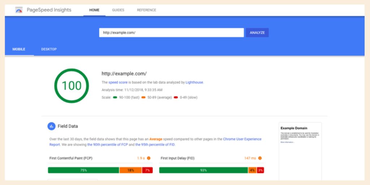
Task: Click the 90-100 (fast) scale legend
Action: [x=126, y=98]
